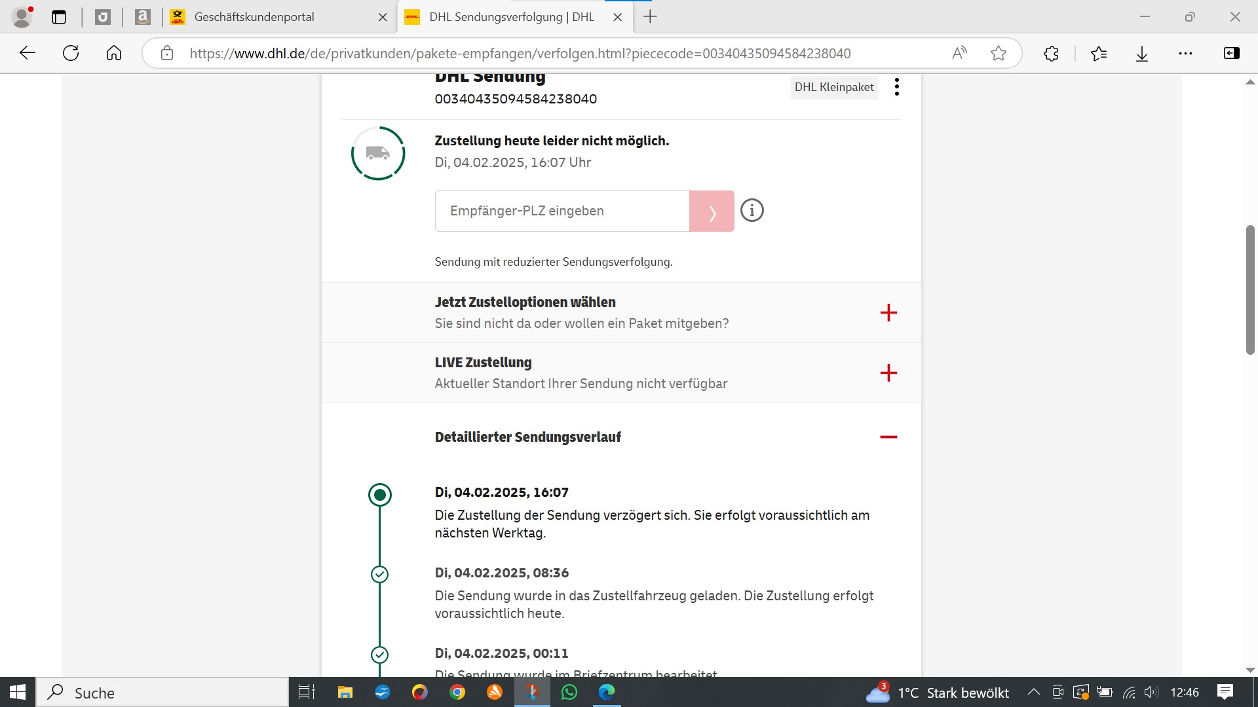Open browser settings and more menu

click(1185, 53)
